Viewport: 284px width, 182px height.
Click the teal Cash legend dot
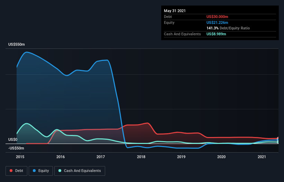point(60,171)
